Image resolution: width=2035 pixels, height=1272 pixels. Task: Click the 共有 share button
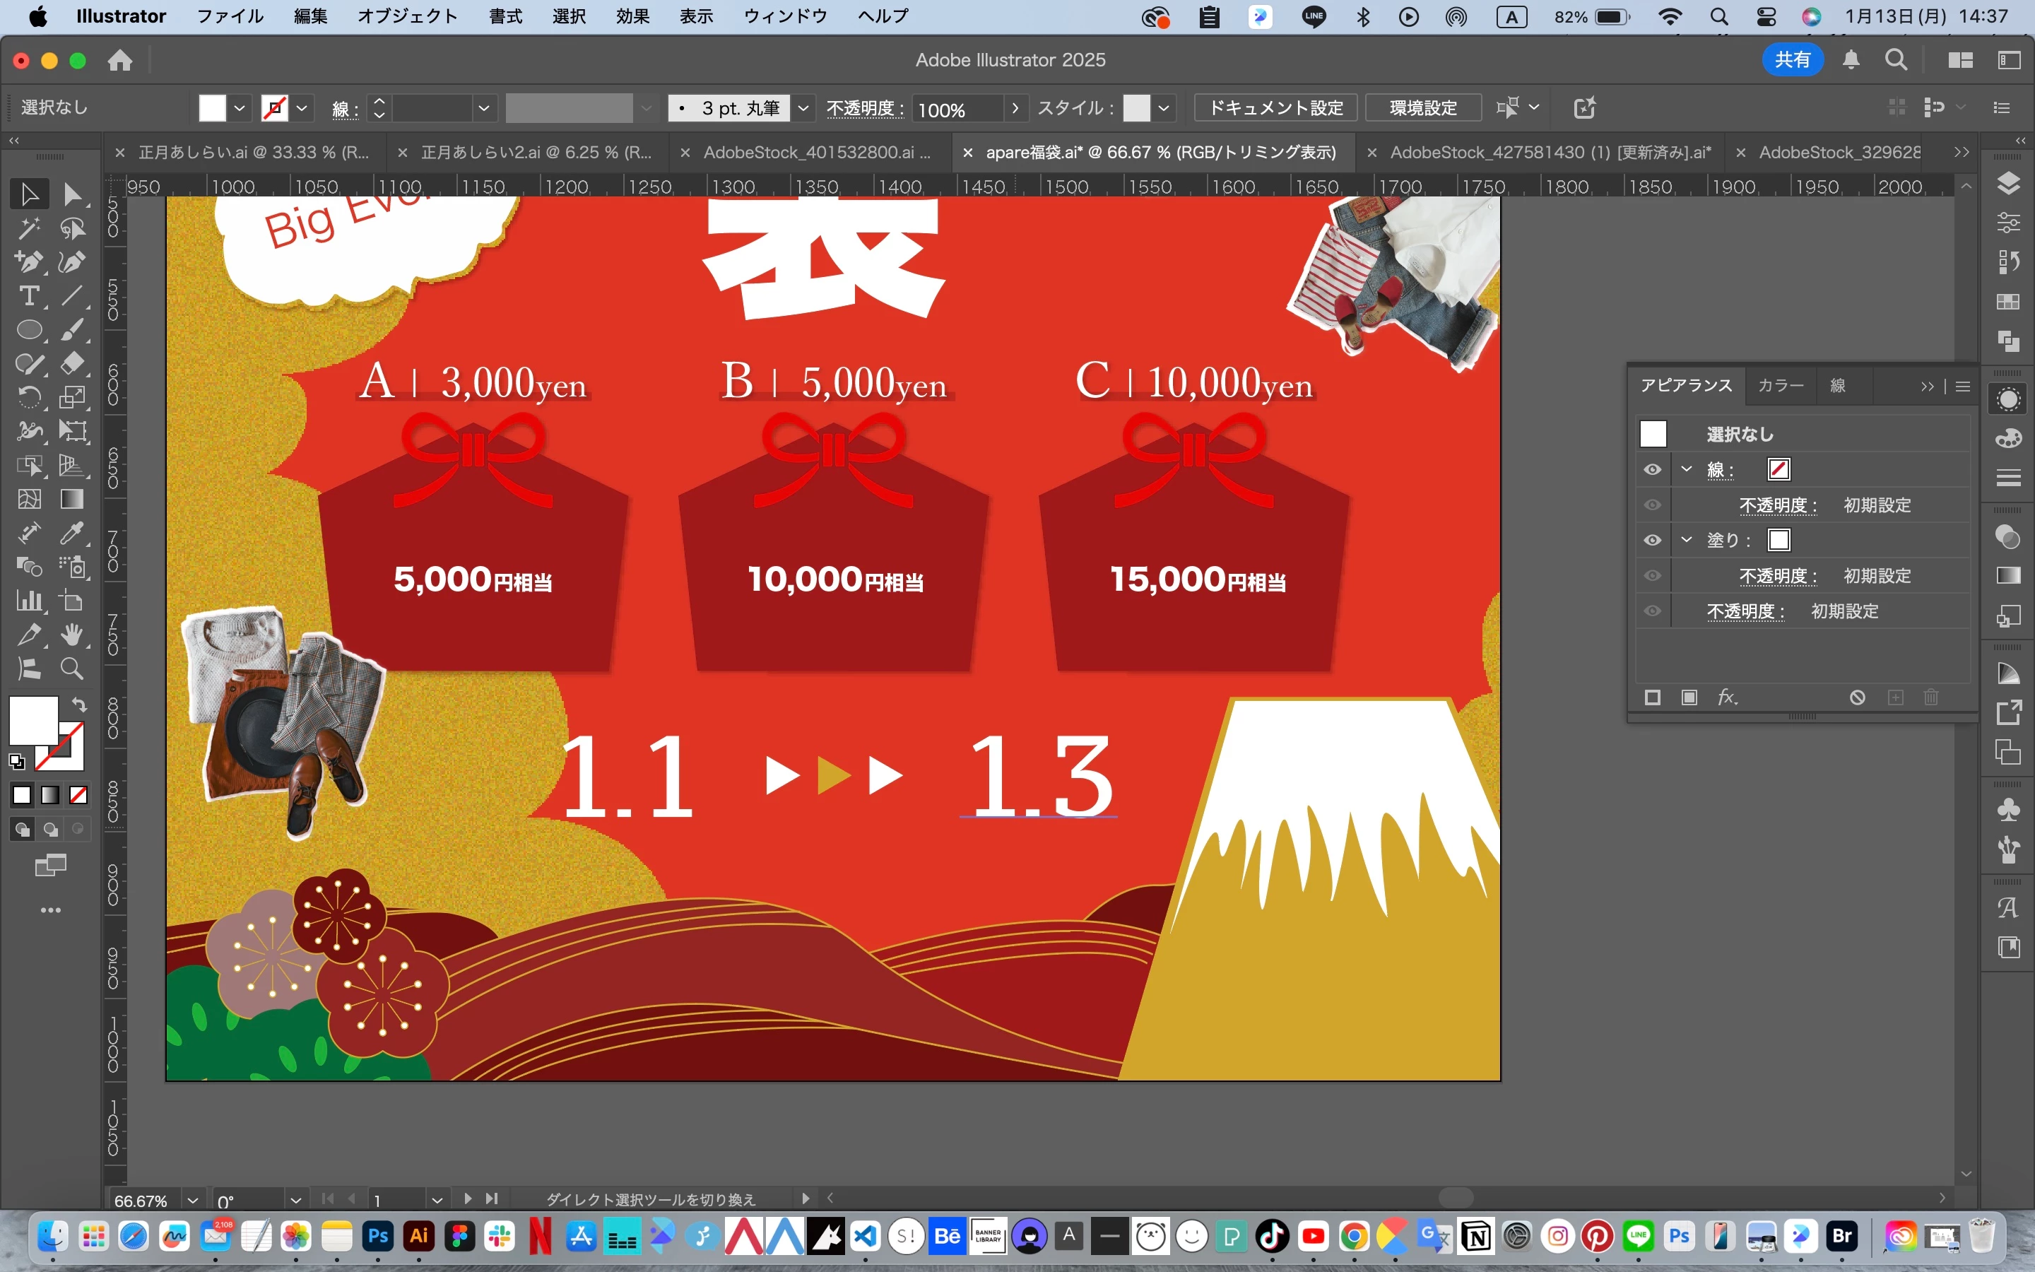(1792, 60)
